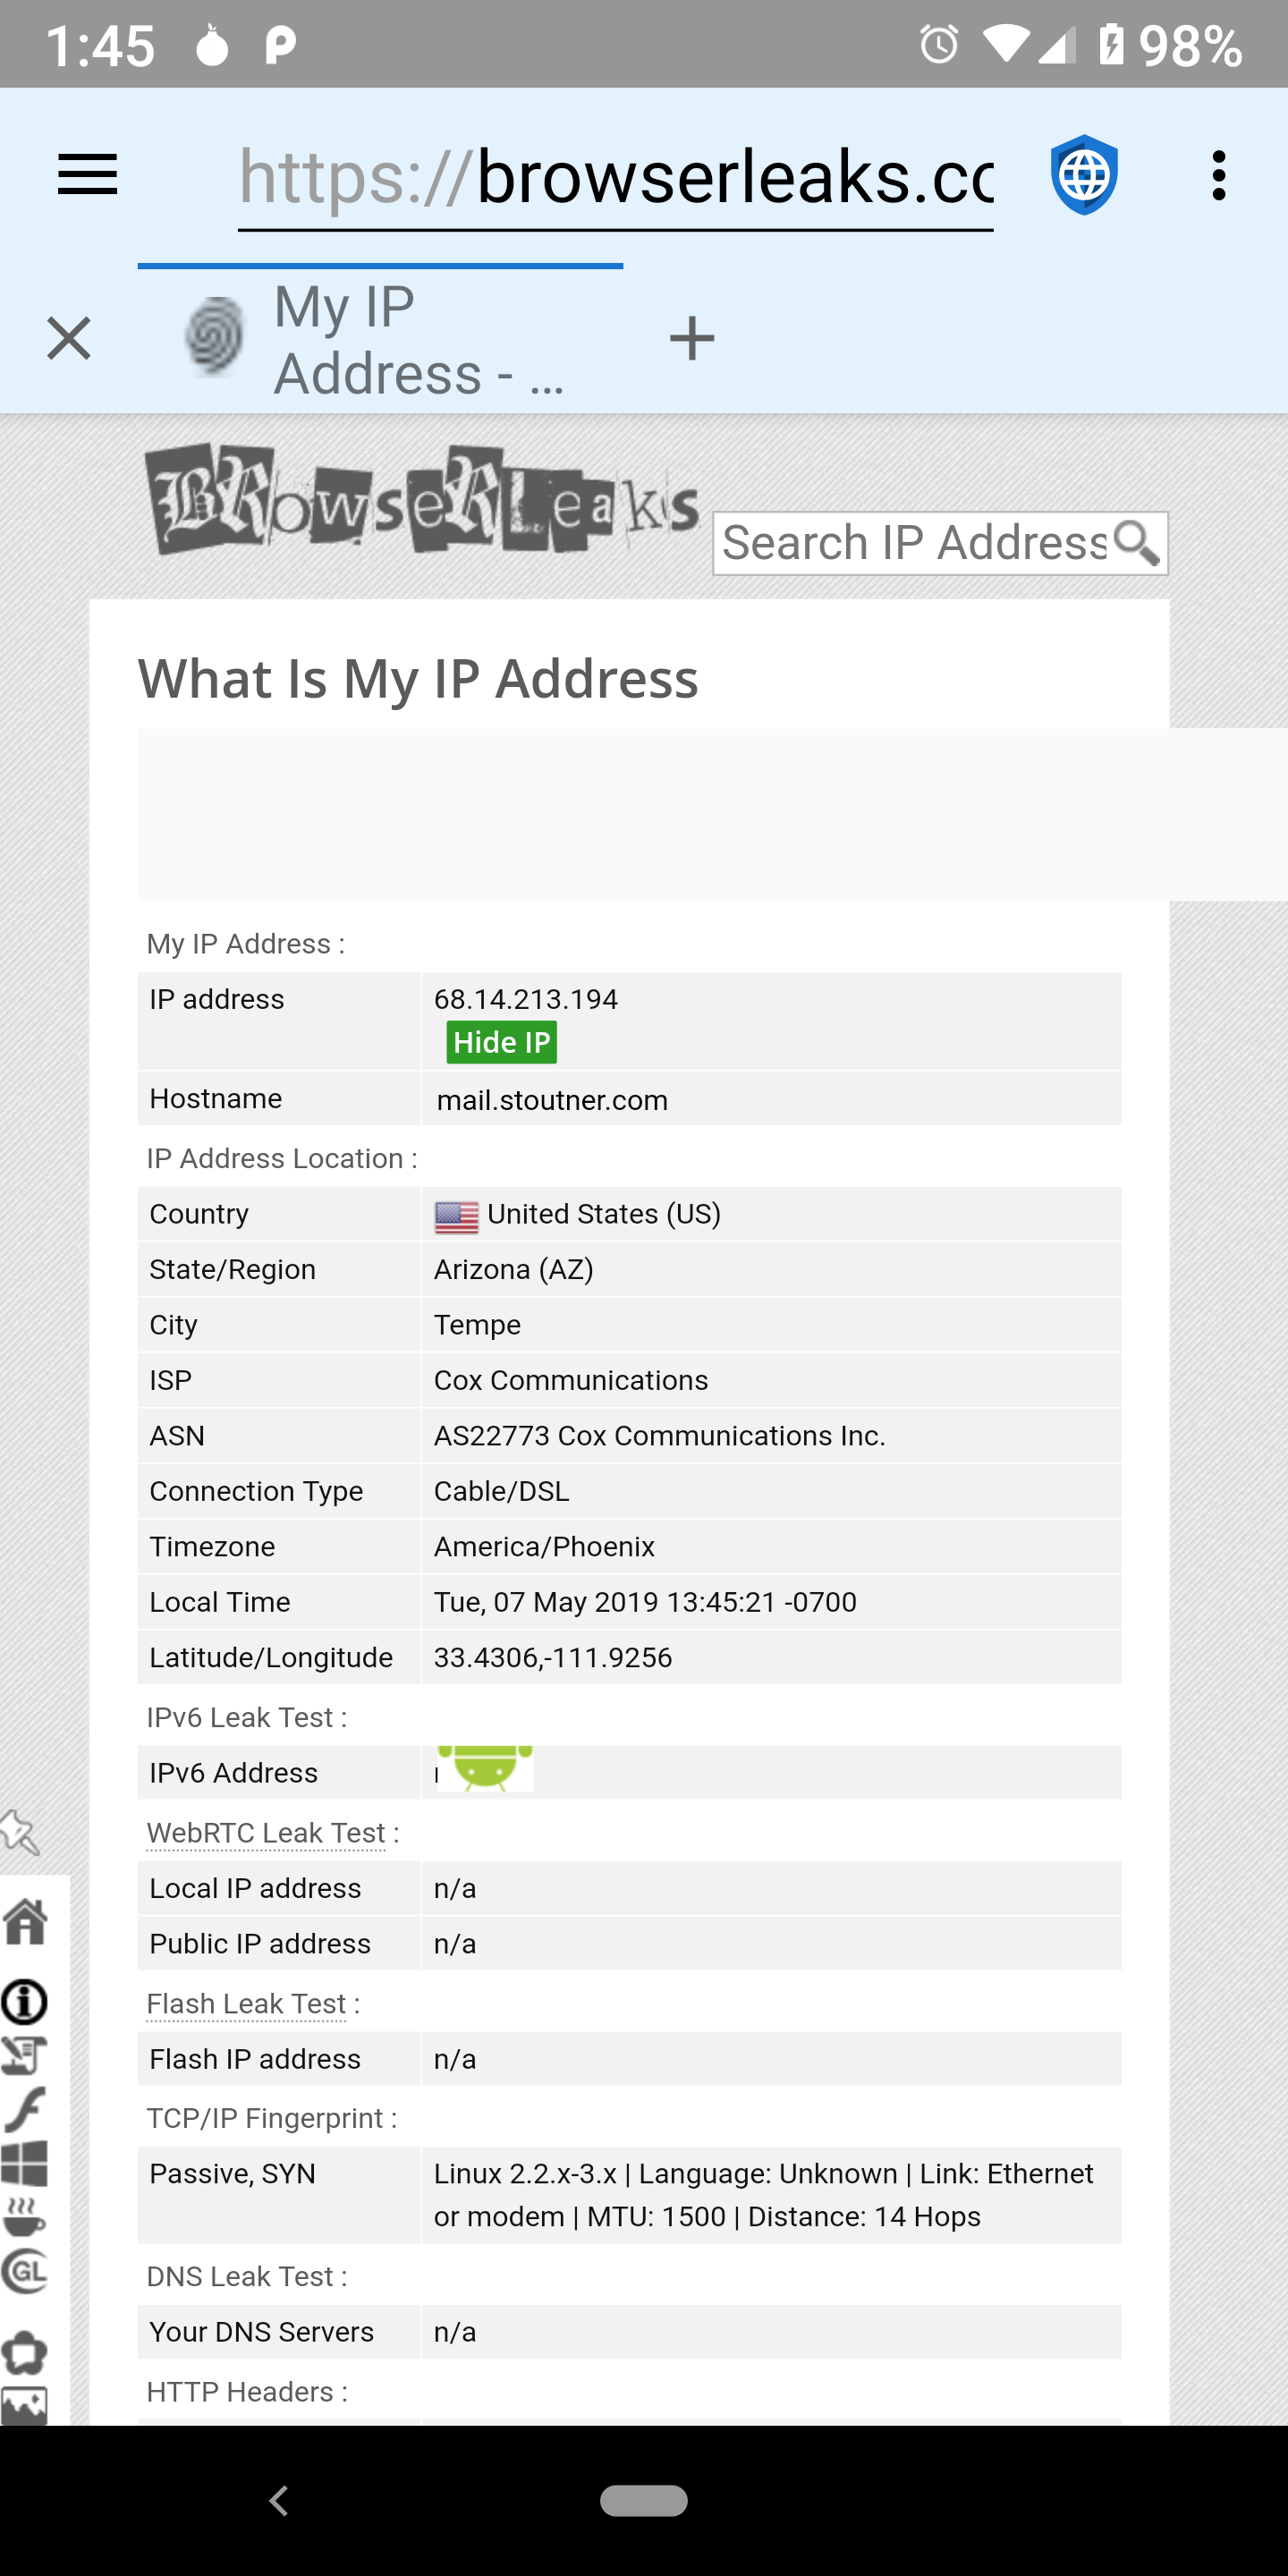Image resolution: width=1288 pixels, height=2576 pixels.
Task: Select the Home icon in the sidebar
Action: pos(27,1921)
